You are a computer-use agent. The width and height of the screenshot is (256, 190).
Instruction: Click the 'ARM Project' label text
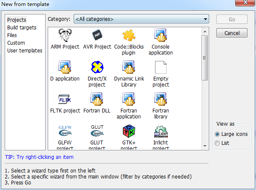65,47
